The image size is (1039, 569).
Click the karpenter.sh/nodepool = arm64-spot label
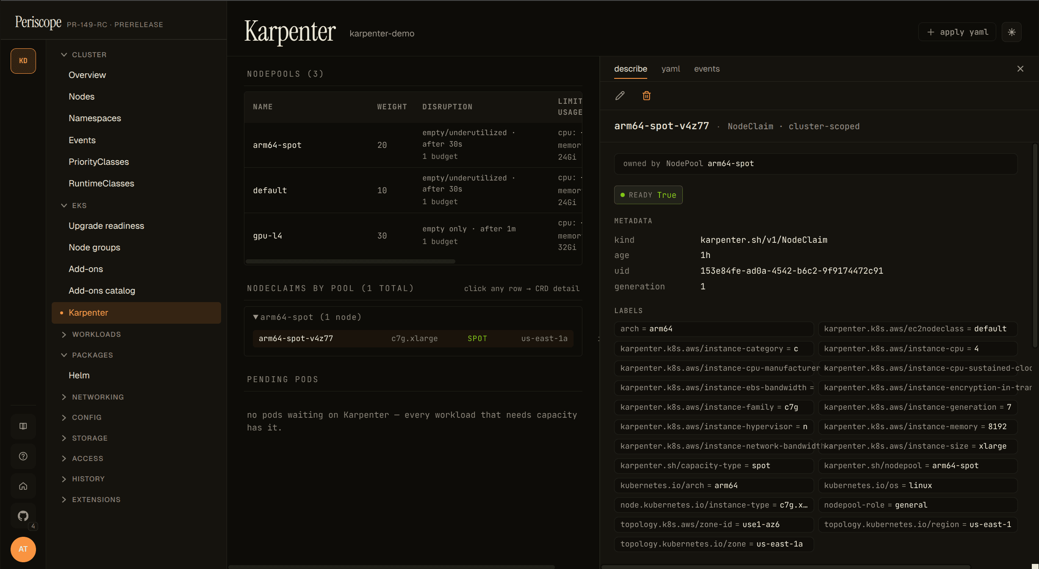coord(918,466)
